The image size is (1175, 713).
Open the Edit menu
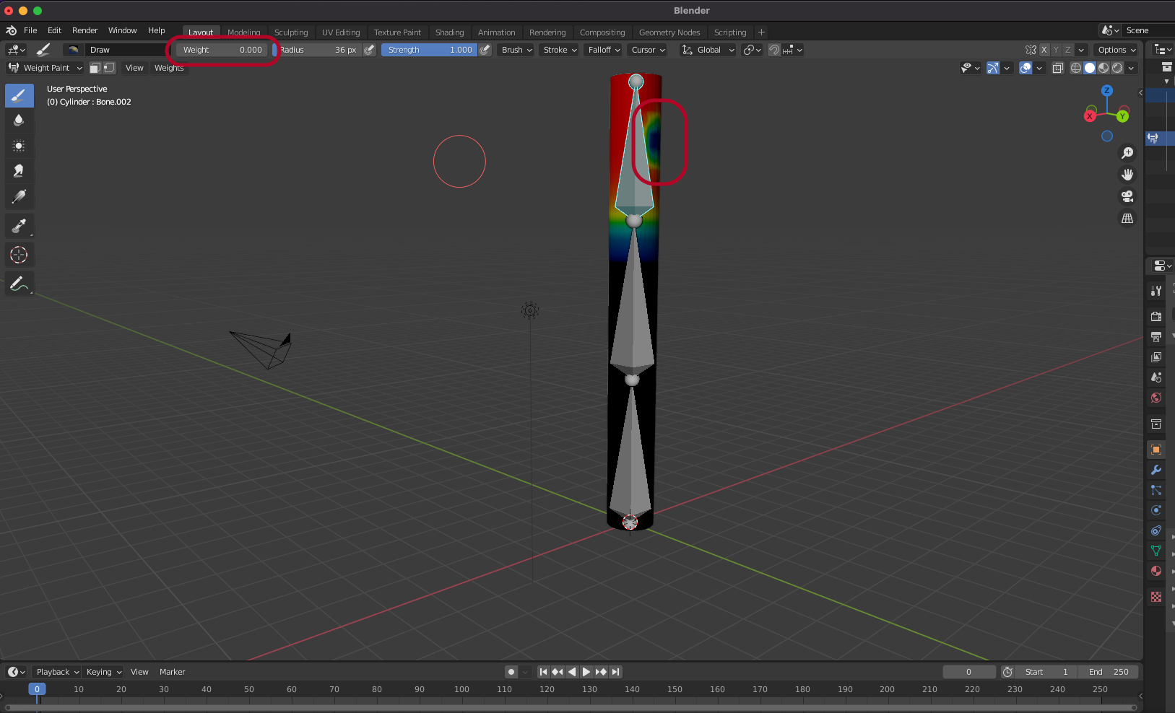[x=55, y=30]
